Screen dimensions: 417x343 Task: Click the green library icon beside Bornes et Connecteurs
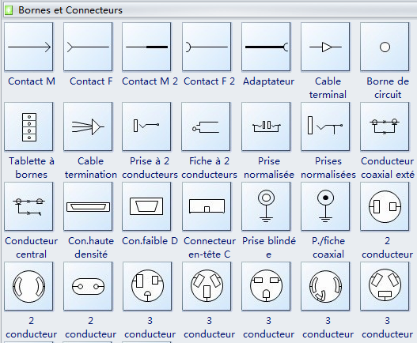9,10
